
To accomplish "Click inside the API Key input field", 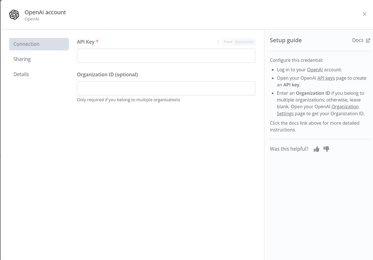I will coord(166,55).
